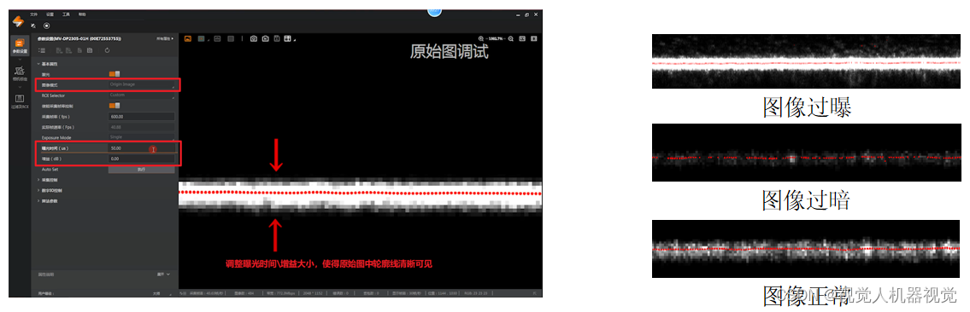Click the 图像过曝 overexposed sample image

tap(805, 61)
